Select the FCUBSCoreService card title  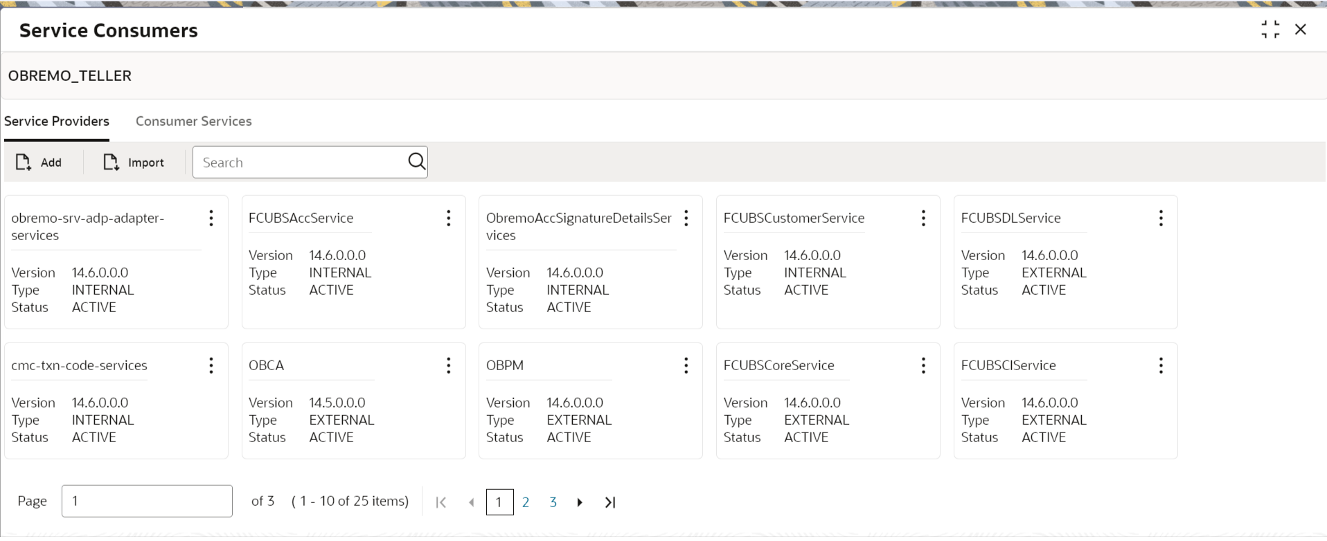779,365
